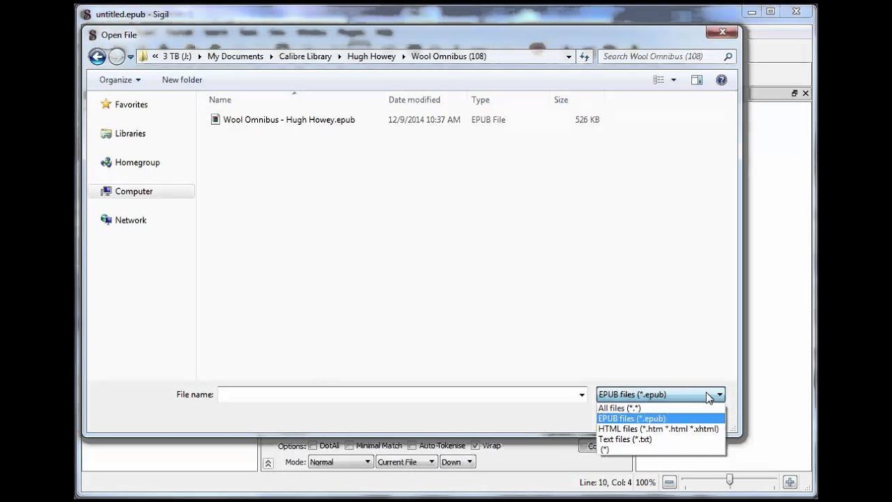Open the dialog Help icon

pos(721,80)
